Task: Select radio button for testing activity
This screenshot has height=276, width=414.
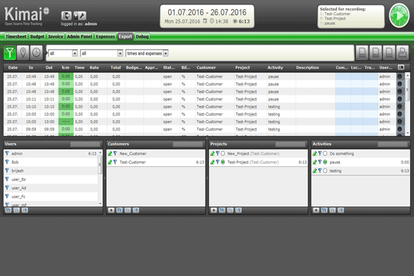Action: pos(326,170)
